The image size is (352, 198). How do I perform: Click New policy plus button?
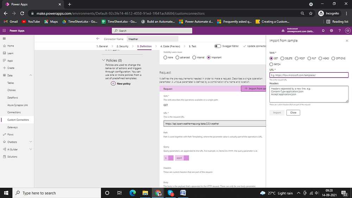(113, 83)
